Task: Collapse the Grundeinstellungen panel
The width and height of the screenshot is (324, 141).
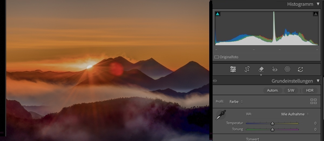Action: [x=318, y=81]
